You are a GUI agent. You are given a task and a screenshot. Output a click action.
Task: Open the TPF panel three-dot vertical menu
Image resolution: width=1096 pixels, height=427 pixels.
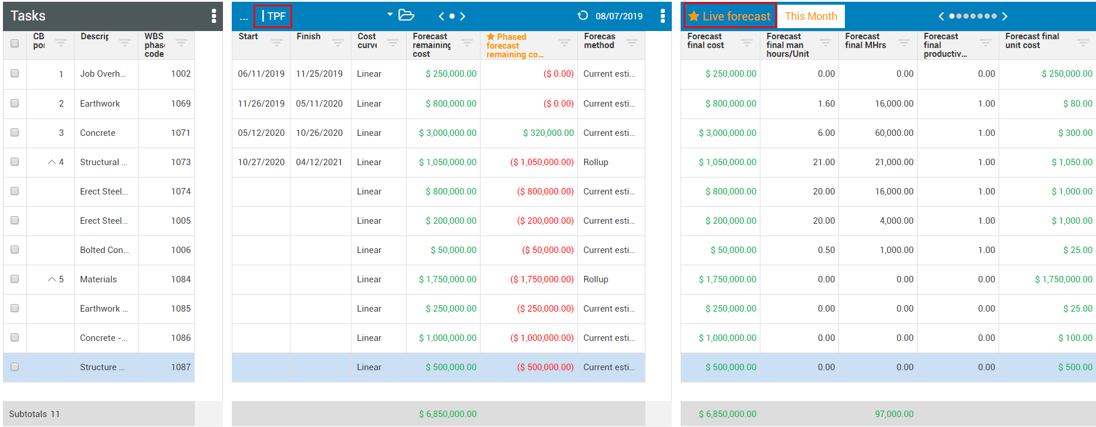662,16
